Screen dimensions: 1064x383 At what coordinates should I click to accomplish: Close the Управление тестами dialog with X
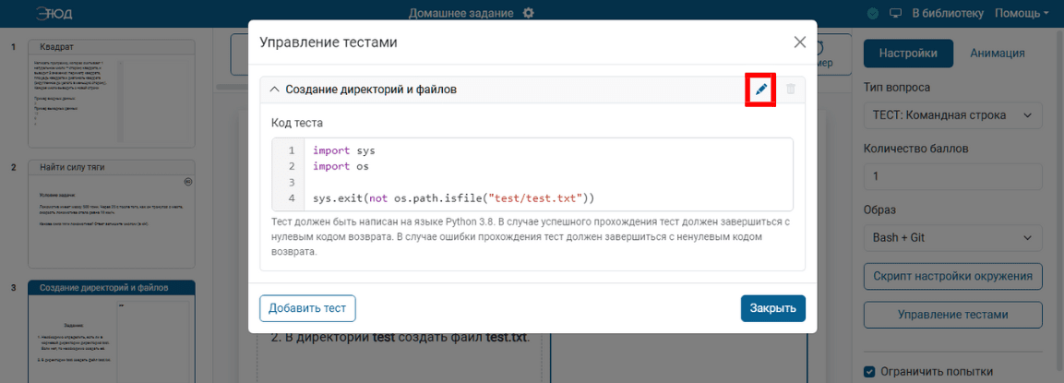[800, 42]
